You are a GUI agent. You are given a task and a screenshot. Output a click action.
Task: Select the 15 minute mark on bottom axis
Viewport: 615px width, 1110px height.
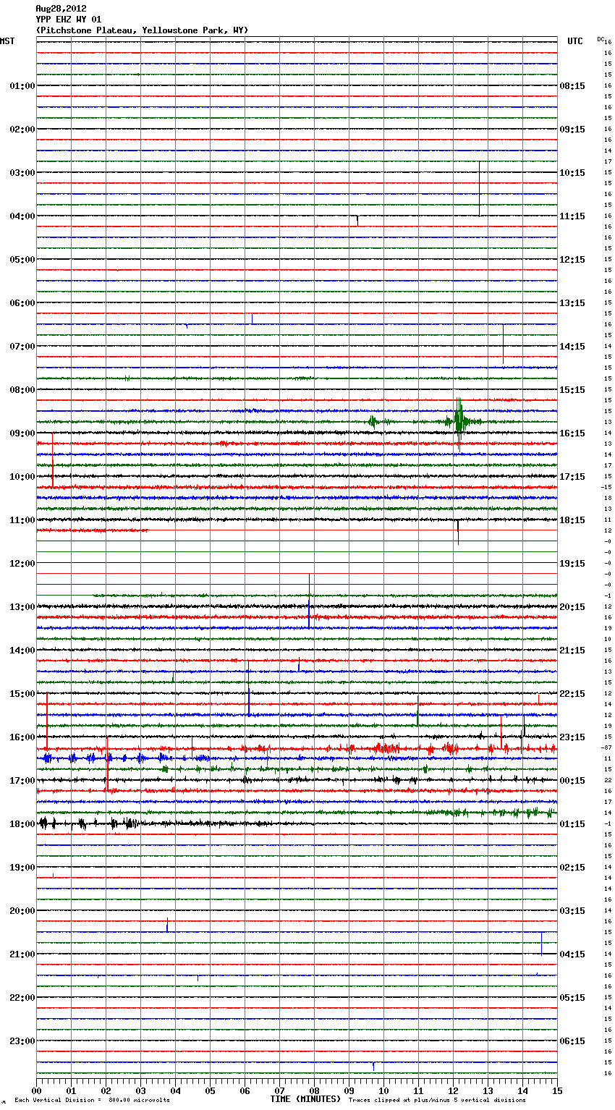pyautogui.click(x=556, y=1090)
